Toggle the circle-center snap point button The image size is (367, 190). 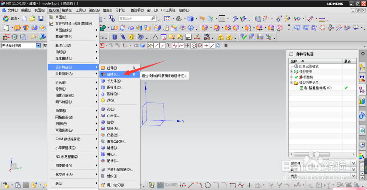click(x=193, y=45)
